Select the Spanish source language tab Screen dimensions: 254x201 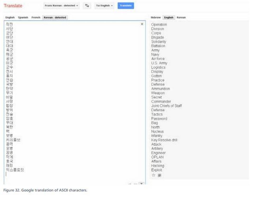click(23, 17)
